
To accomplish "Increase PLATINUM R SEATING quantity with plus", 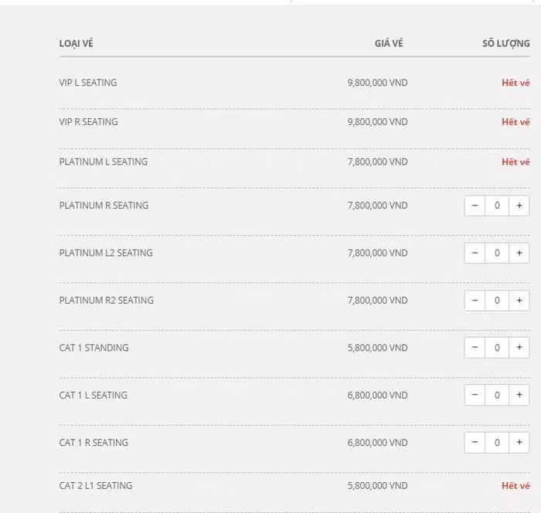I will coord(519,206).
